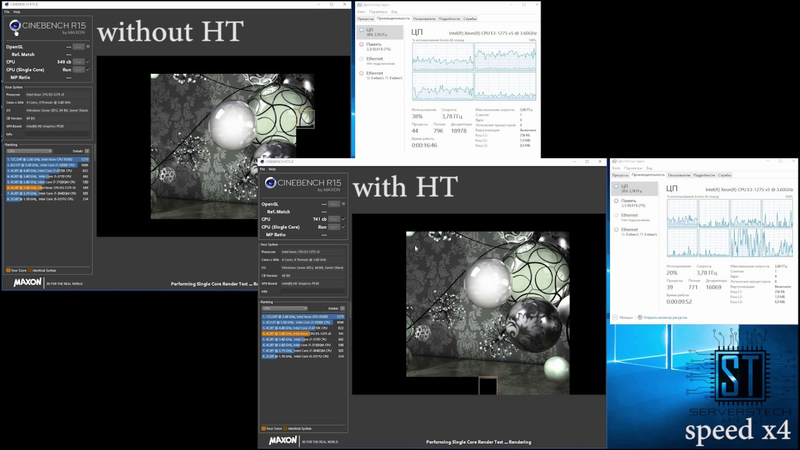800x450 pixels.
Task: Click title bar icon of the 741 cb Cinebench window
Action: 262,161
